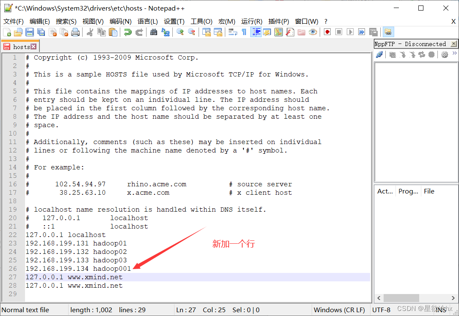
Task: Open the 文件(F) menu
Action: pos(14,21)
